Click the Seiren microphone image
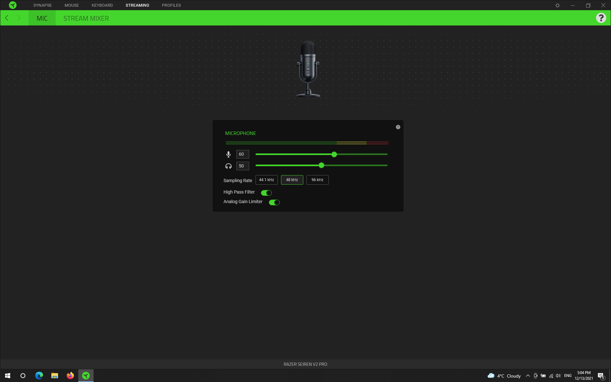 pos(308,68)
